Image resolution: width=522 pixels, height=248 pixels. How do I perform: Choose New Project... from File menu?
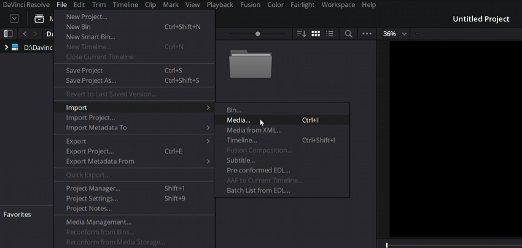click(x=134, y=17)
